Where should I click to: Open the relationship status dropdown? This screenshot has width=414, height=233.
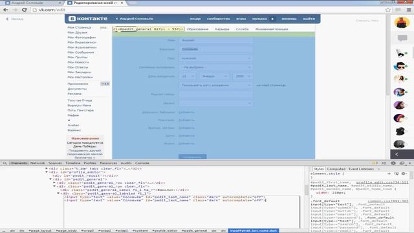click(215, 67)
